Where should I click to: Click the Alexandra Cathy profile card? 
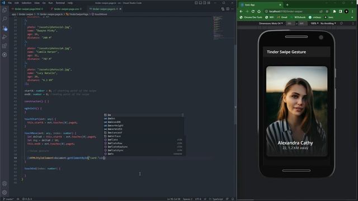pyautogui.click(x=296, y=111)
